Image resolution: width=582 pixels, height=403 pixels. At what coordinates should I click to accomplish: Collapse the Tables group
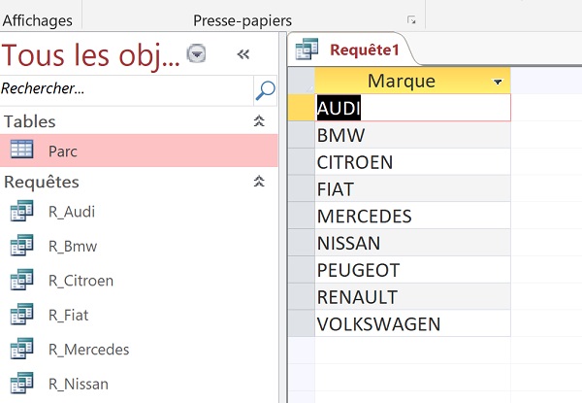click(259, 121)
